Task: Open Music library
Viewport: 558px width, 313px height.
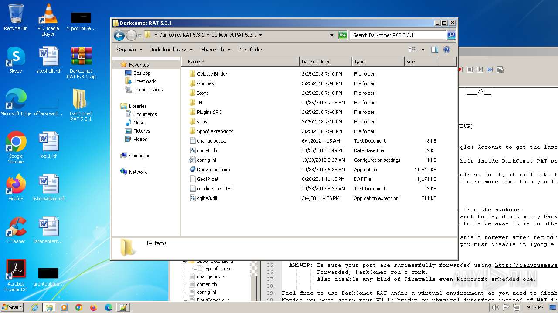Action: [x=139, y=123]
